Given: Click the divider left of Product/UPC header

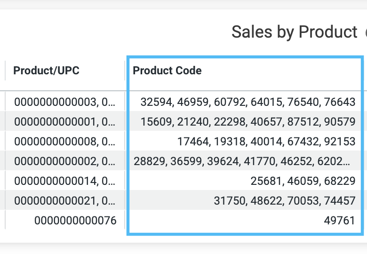Looking at the screenshot, I should click(5, 71).
